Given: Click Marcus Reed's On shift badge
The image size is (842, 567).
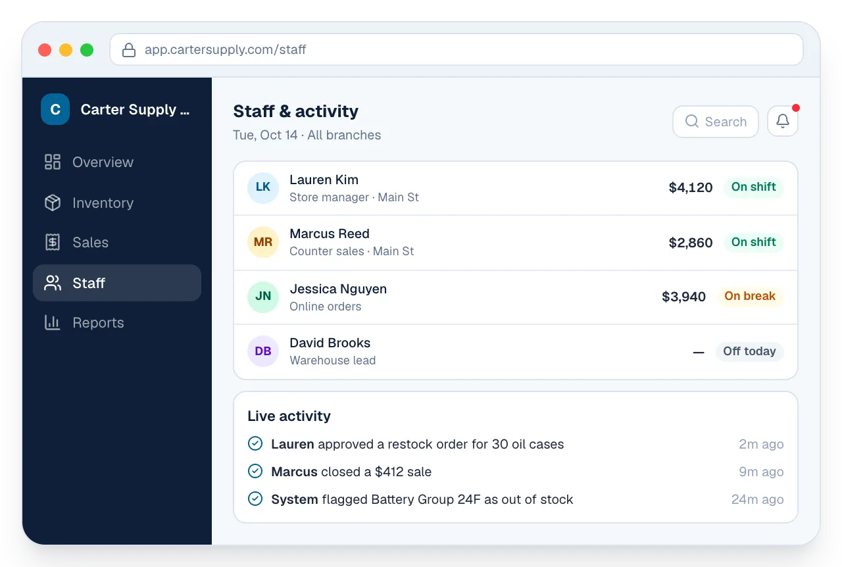Looking at the screenshot, I should [x=753, y=242].
